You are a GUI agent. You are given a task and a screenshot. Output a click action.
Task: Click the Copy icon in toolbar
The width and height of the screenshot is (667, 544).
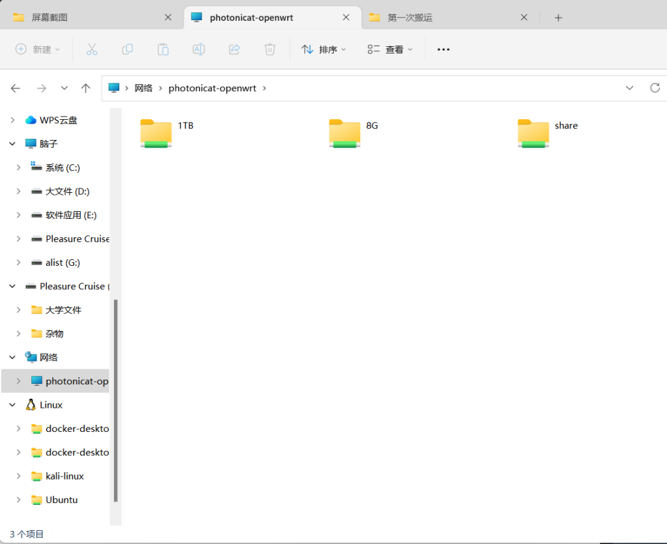tap(128, 50)
